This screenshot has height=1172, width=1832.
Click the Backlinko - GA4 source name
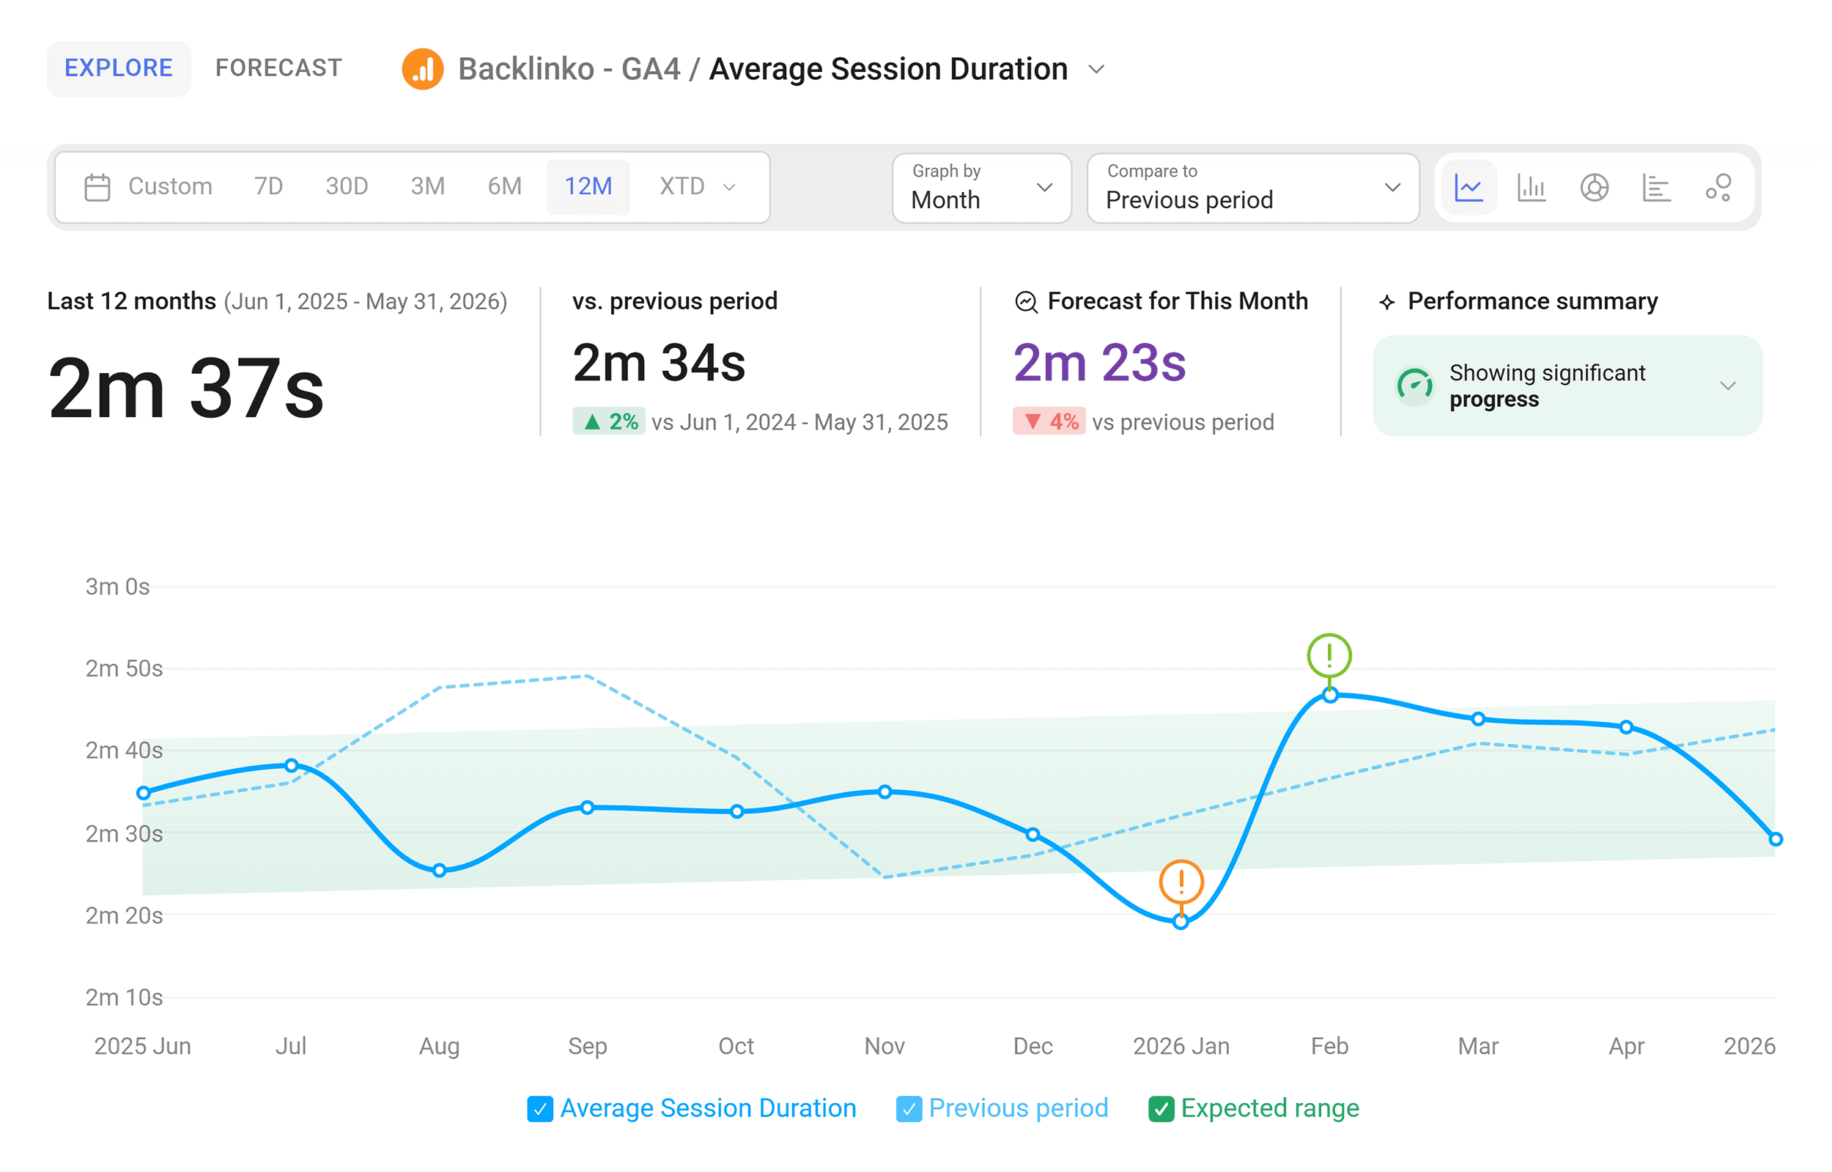pos(569,69)
